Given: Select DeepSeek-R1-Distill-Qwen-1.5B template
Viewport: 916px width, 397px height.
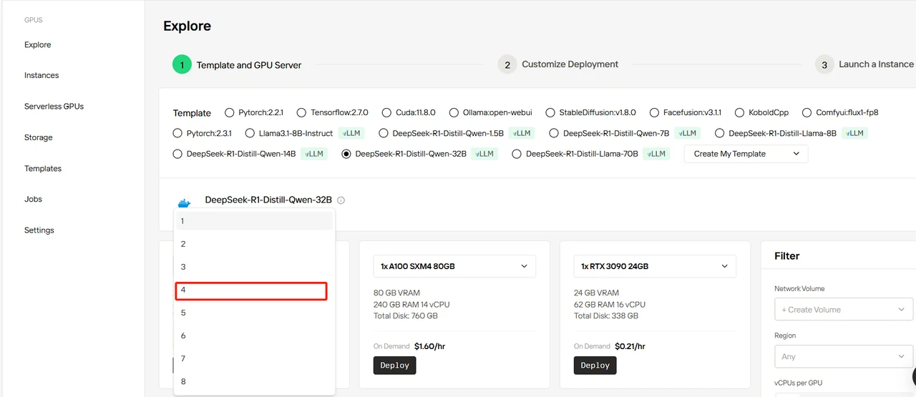Looking at the screenshot, I should click(x=384, y=133).
